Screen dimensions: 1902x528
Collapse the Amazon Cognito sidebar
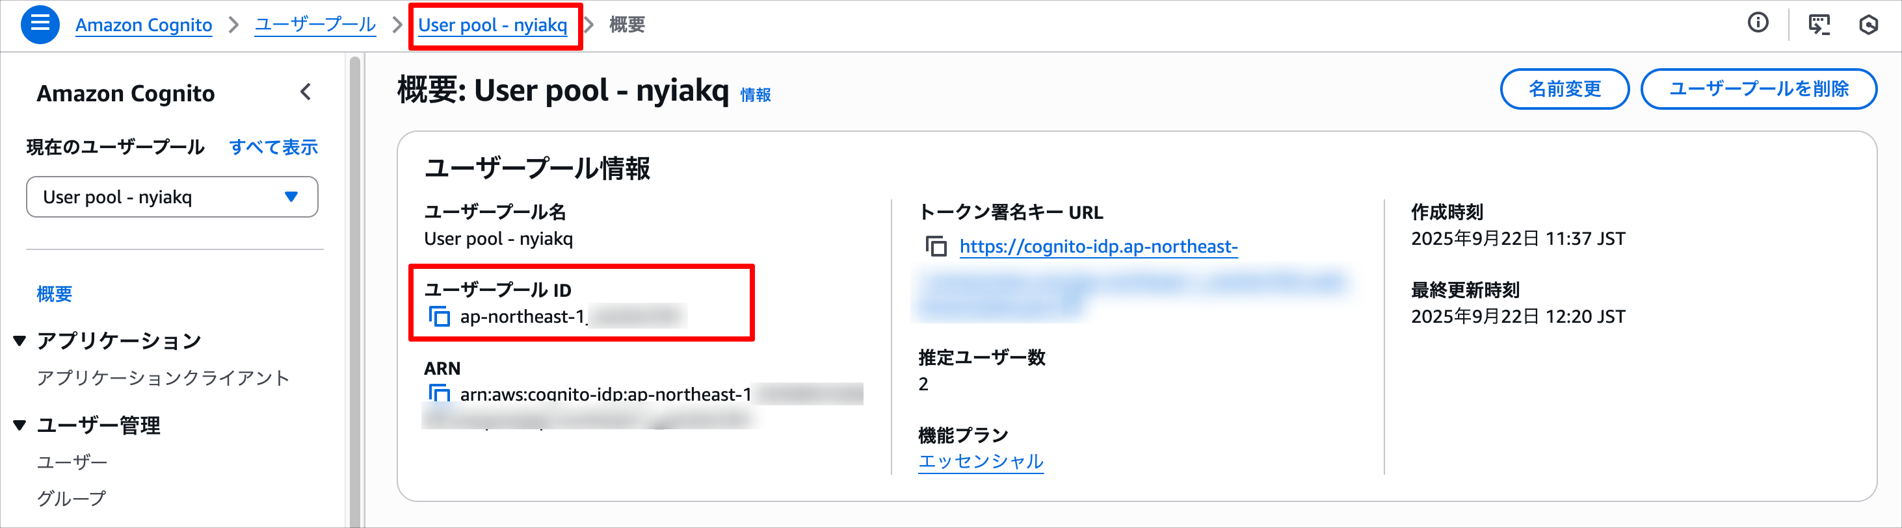point(306,92)
